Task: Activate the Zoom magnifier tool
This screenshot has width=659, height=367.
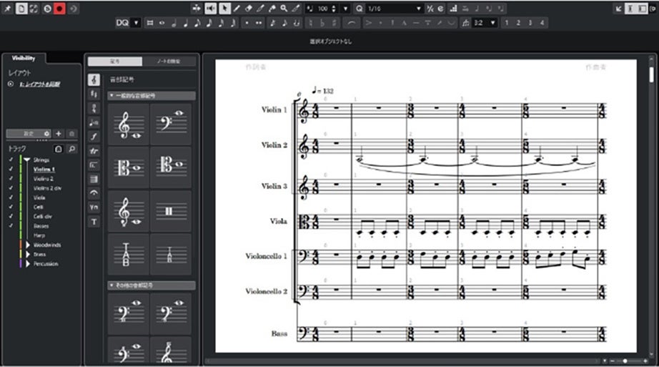Action: (284, 9)
